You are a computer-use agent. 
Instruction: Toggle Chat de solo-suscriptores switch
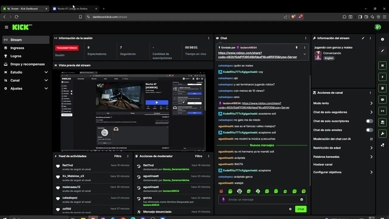click(369, 121)
